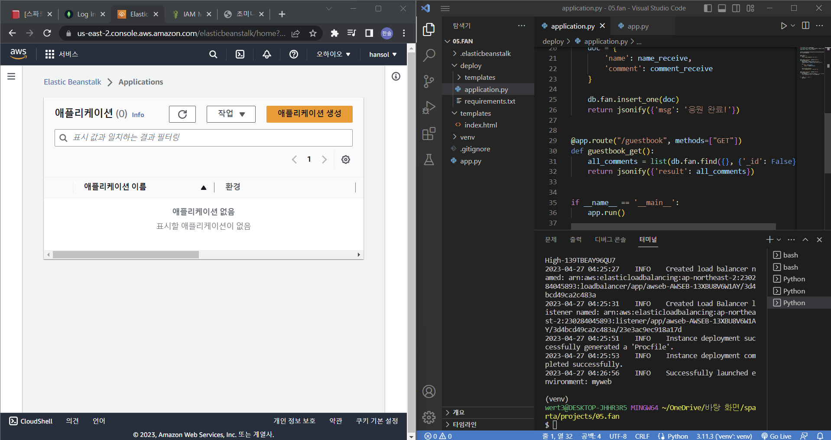The height and width of the screenshot is (440, 831).
Task: Follow the Elastic Beanstalk breadcrumb link
Action: [72, 82]
